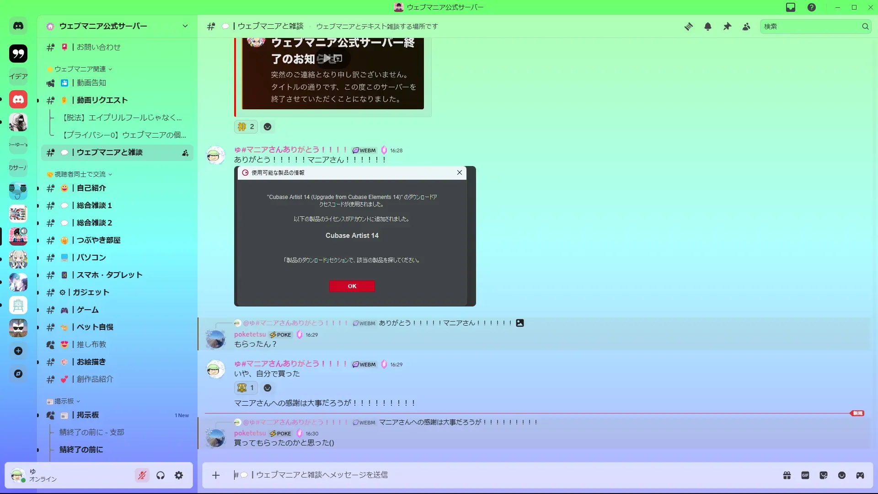Screen dimensions: 878x494
Task: Open the sticker picker icon
Action: click(x=824, y=475)
